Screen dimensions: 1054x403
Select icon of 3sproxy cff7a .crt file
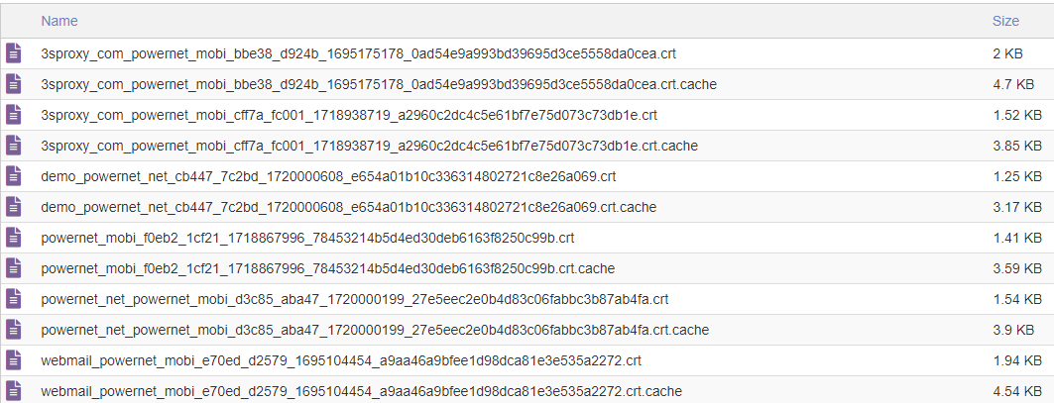pyautogui.click(x=14, y=115)
